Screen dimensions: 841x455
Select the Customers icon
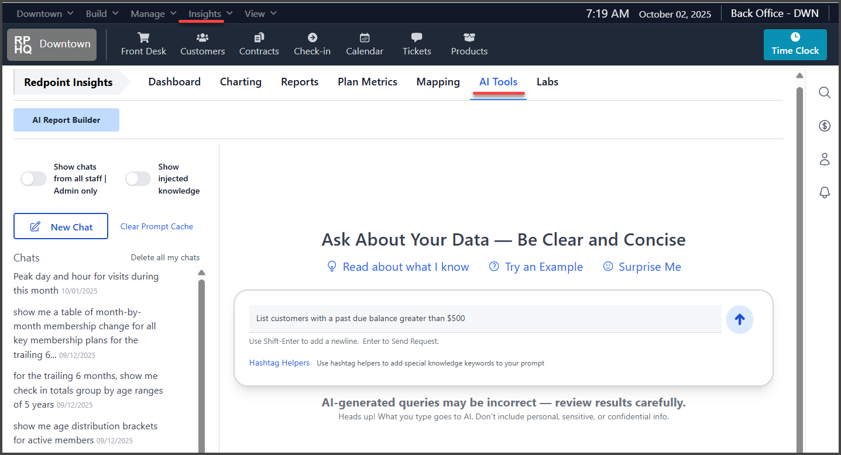[202, 43]
